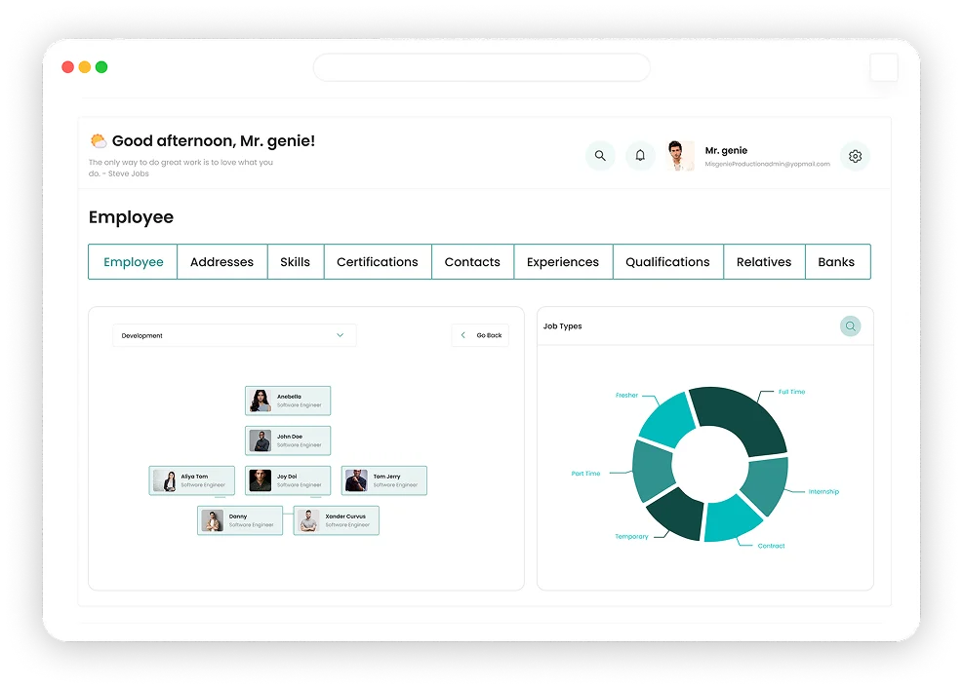The width and height of the screenshot is (963, 688).
Task: Click Anebella's photo in org chart
Action: (x=261, y=401)
